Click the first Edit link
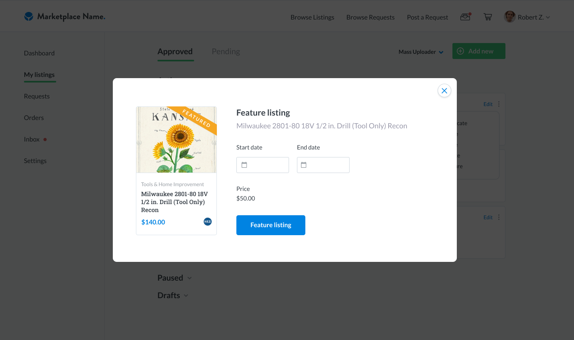Screen dimensions: 574x340 pos(488,104)
